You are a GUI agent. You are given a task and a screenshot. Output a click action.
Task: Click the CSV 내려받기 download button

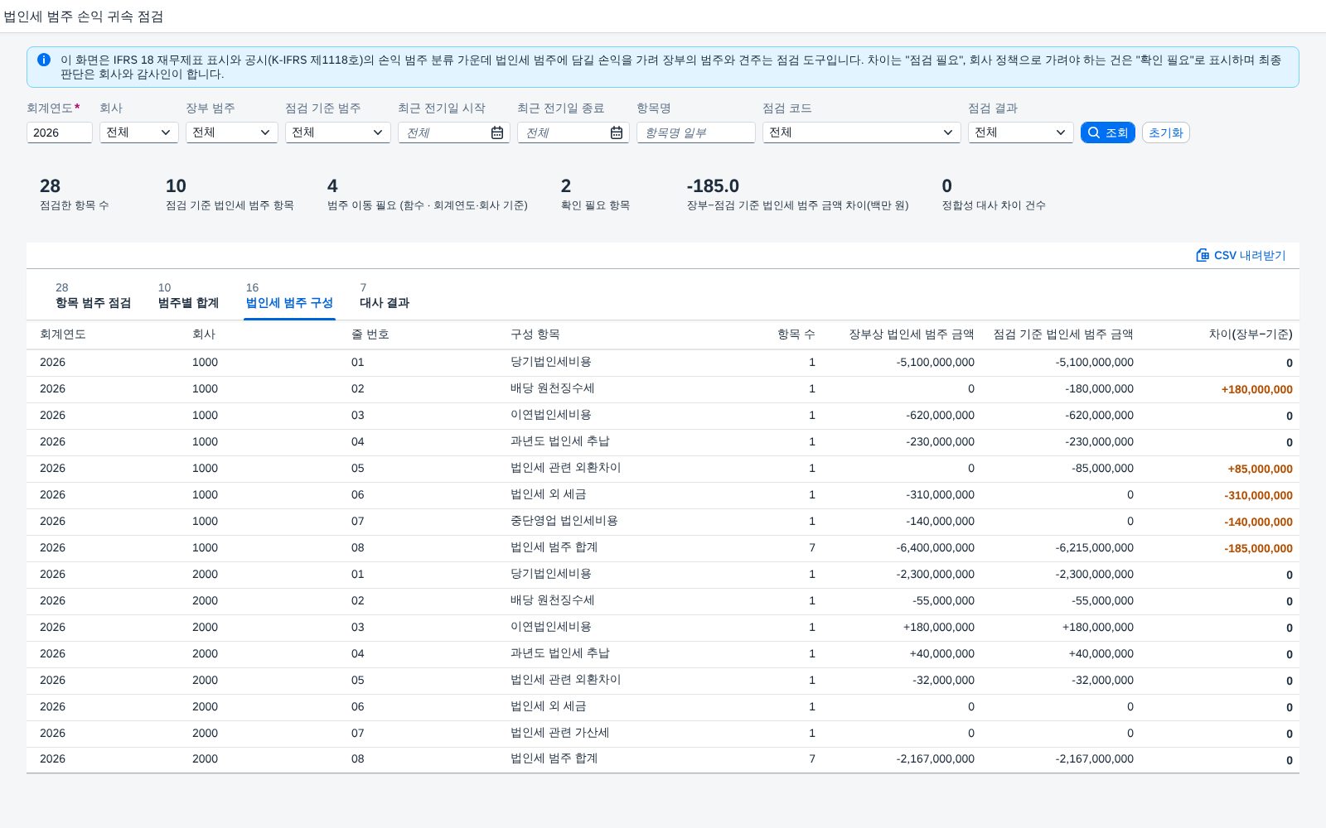tap(1241, 255)
